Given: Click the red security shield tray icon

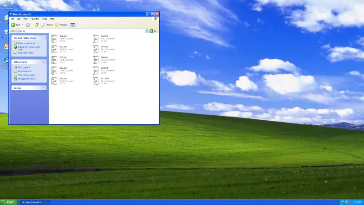Looking at the screenshot, I should click(349, 202).
